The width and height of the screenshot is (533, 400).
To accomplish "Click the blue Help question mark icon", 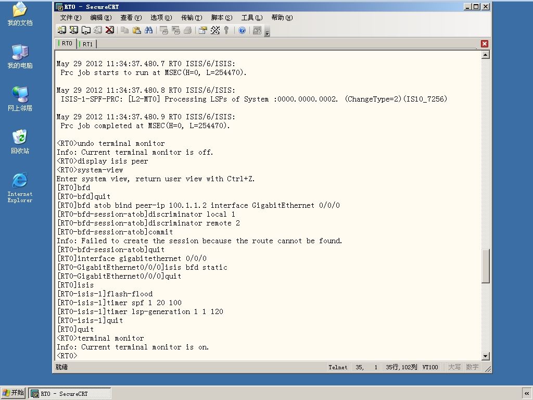I will coord(242,30).
